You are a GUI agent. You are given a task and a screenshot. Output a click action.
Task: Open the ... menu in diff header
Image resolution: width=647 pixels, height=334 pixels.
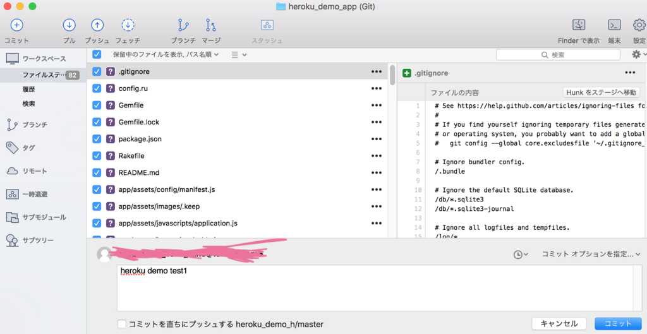pyautogui.click(x=630, y=73)
